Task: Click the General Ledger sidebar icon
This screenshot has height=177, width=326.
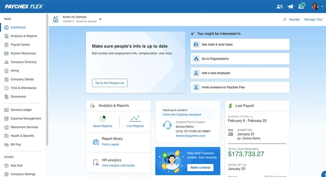Action: coord(6,110)
